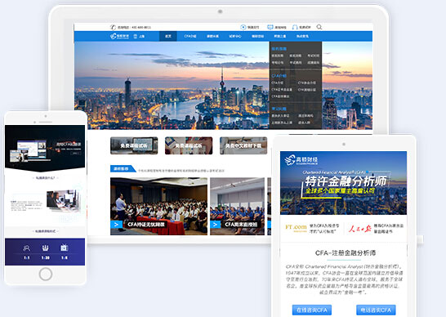Click the blue CFA介绍 heading in the dark dropdown panel
Viewport: 446px width, 317px height.
pyautogui.click(x=279, y=76)
